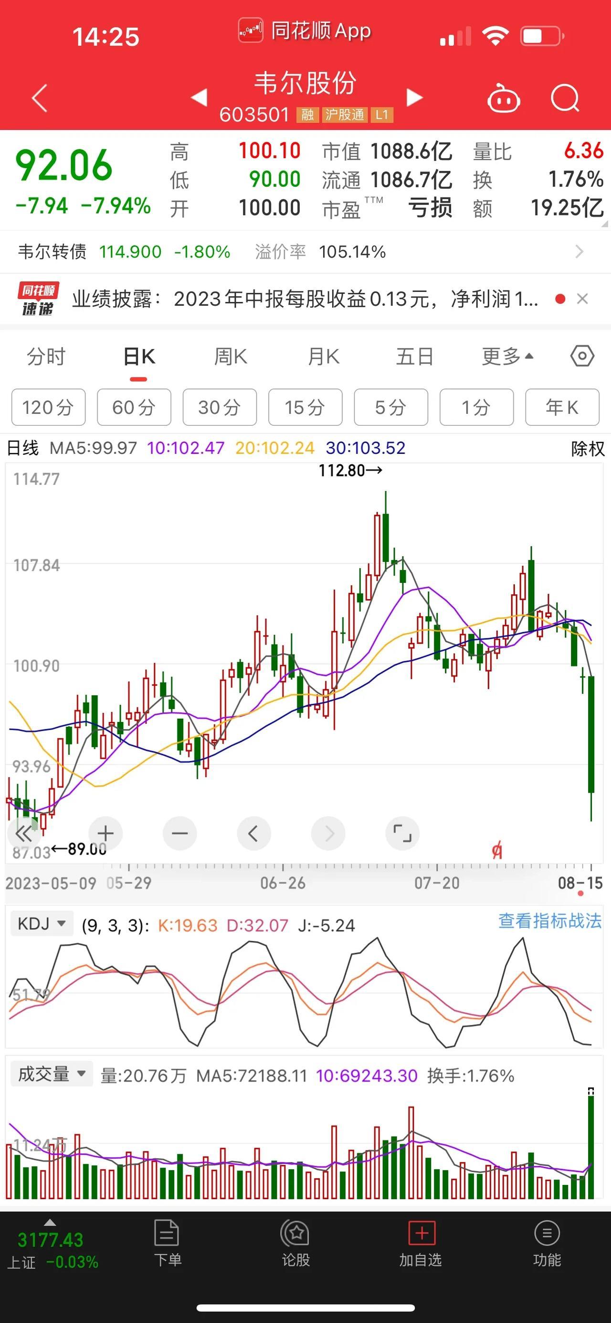Tap the yellow 20:102.24 MA label

pos(274,448)
